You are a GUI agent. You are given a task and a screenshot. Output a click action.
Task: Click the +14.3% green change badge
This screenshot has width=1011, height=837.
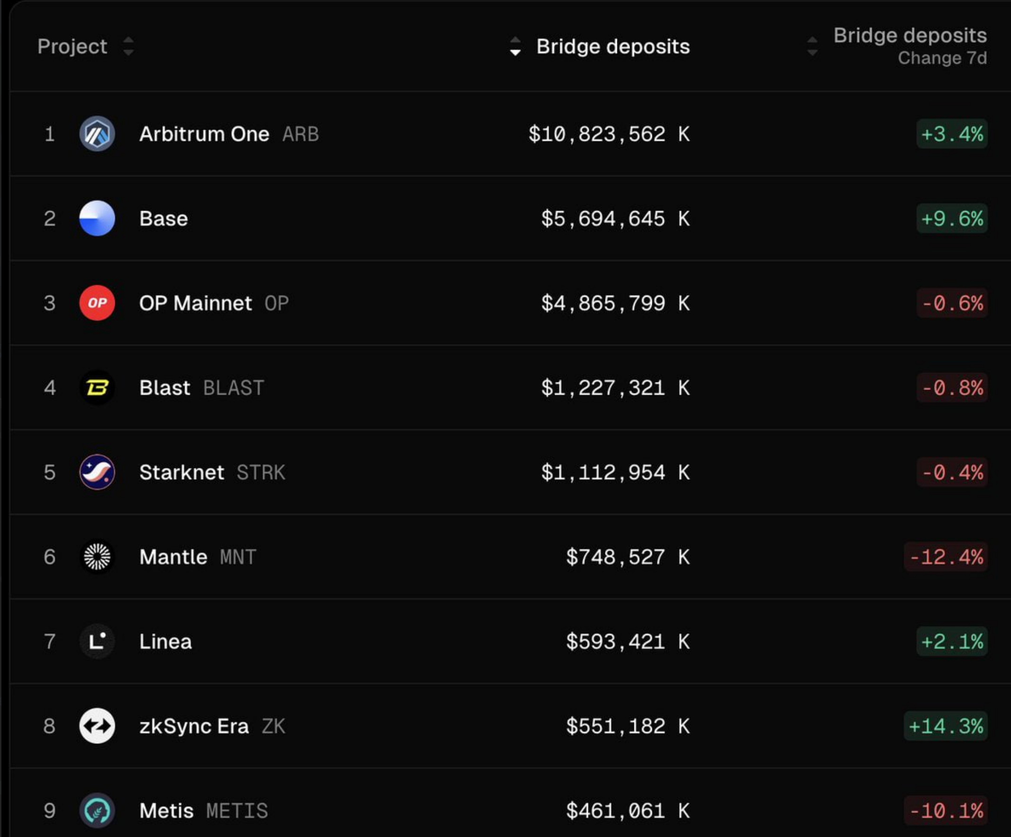click(946, 726)
